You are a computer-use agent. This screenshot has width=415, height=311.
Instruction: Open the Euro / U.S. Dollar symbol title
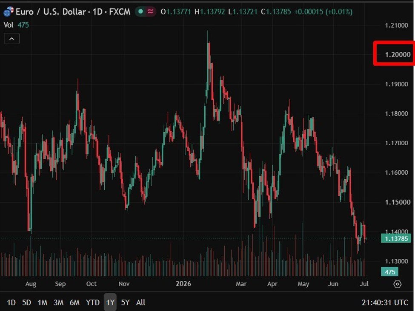tap(73, 11)
